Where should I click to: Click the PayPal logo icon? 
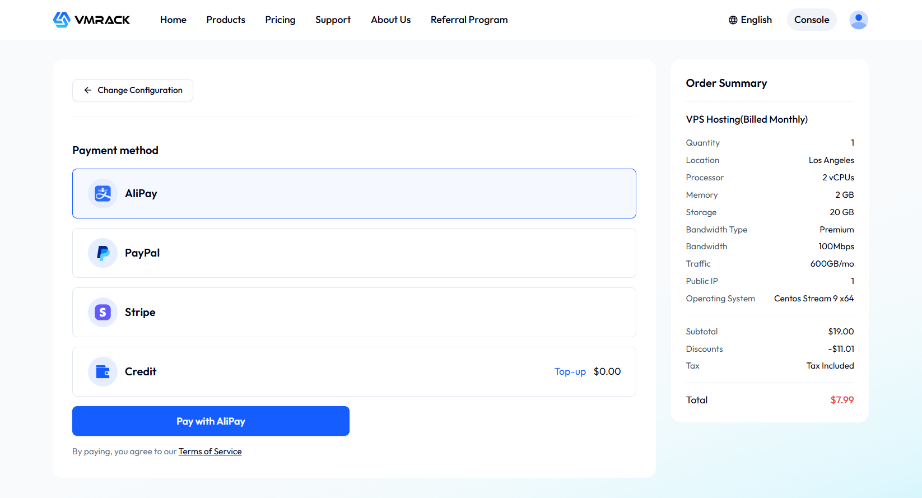click(x=103, y=253)
